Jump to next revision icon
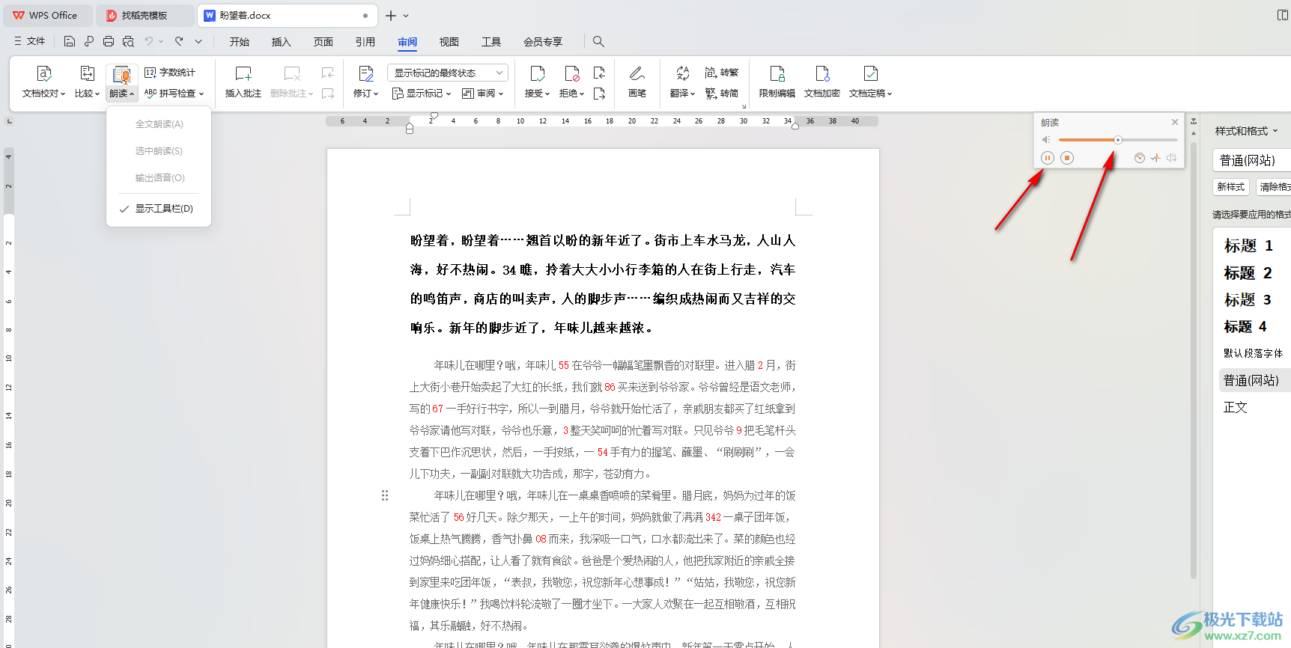The height and width of the screenshot is (648, 1291). (599, 94)
